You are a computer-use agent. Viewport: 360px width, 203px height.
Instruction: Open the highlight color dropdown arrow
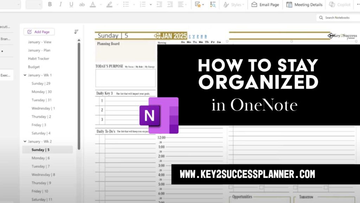[x=117, y=5]
